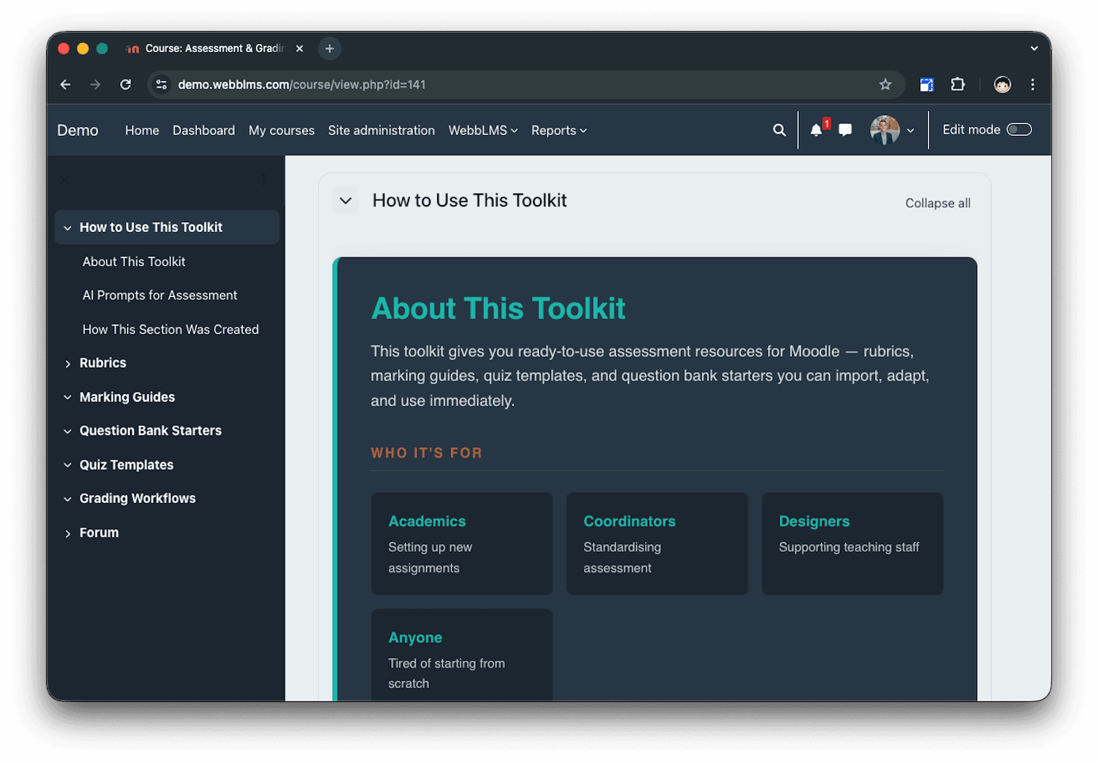The height and width of the screenshot is (763, 1098).
Task: Open notifications from the bell icon
Action: (816, 130)
